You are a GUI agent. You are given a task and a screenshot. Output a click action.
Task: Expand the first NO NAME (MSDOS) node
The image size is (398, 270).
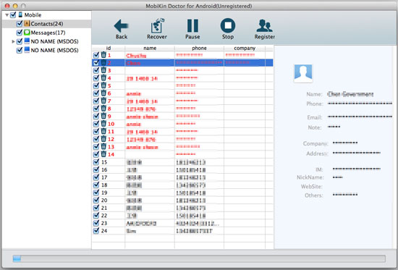pyautogui.click(x=14, y=41)
